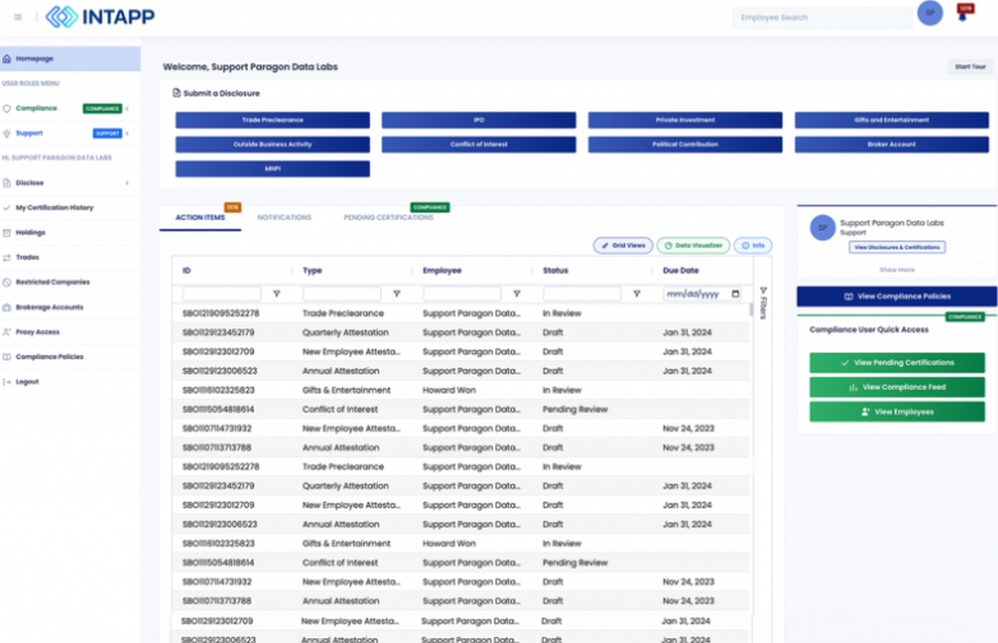
Task: Click the Compliance Policies book icon
Action: coord(7,357)
